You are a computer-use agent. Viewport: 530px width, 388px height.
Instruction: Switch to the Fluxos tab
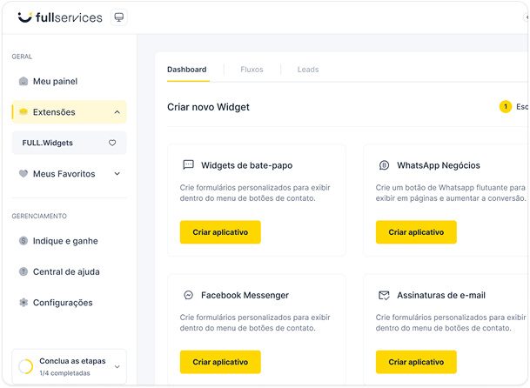tap(252, 70)
